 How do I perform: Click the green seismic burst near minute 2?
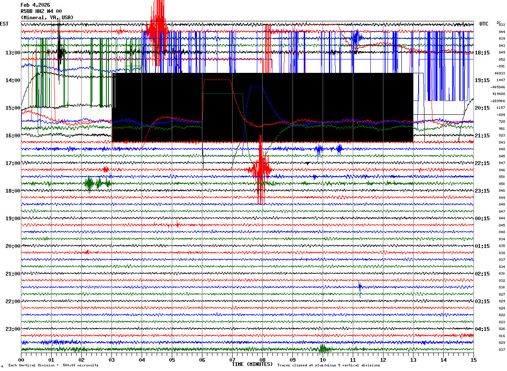(93, 183)
